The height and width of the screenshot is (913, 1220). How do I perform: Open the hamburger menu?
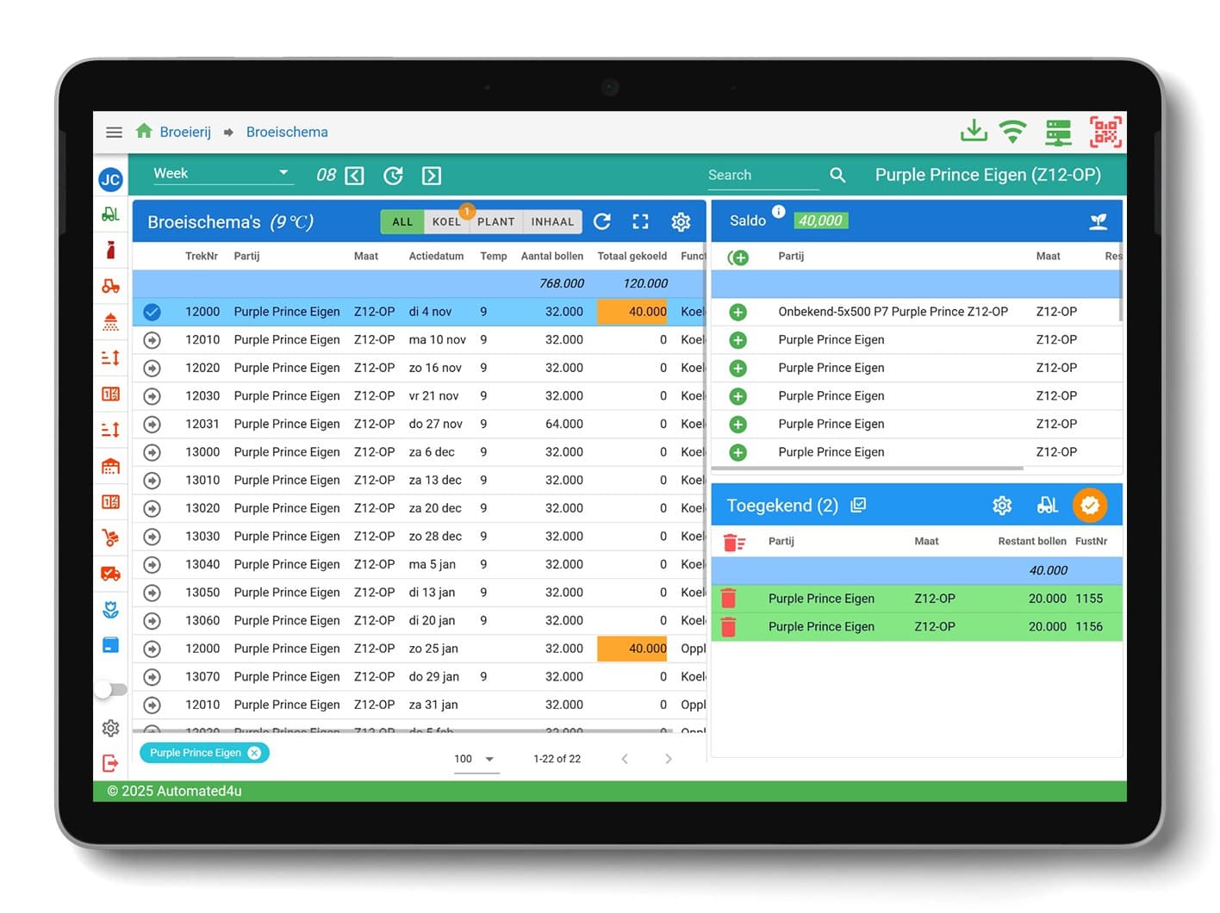point(114,132)
